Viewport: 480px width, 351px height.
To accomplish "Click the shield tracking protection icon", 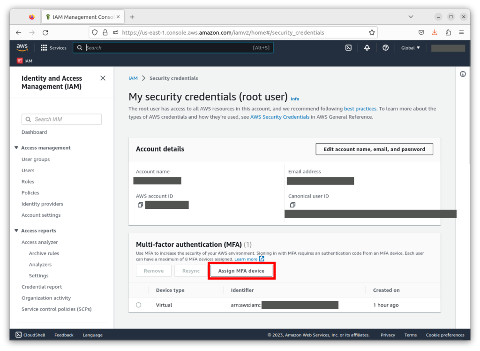I will [95, 32].
